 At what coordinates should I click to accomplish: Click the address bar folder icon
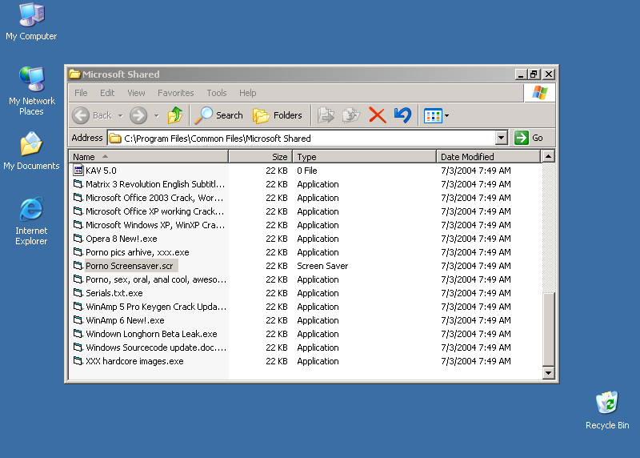(x=115, y=138)
